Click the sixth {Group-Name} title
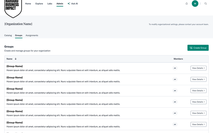213x133 pixels. click(x=15, y=123)
